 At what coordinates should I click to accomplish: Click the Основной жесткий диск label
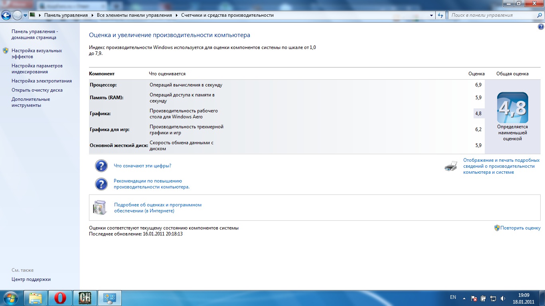pos(119,145)
